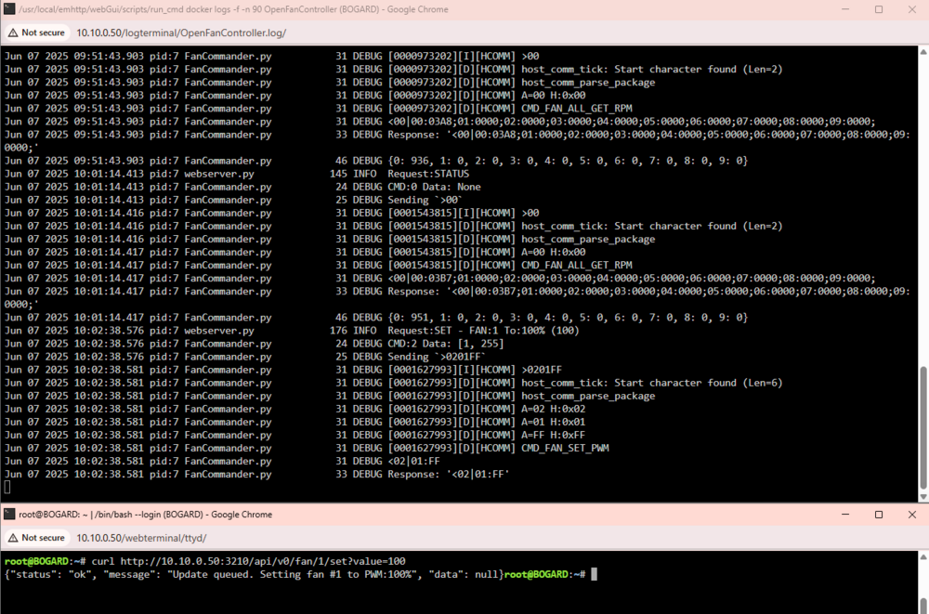Select the webterminal ttyd URL address field
This screenshot has width=929, height=614.
pos(141,538)
